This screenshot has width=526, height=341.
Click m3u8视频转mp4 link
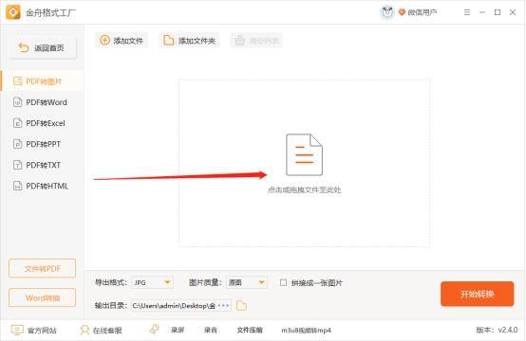306,331
